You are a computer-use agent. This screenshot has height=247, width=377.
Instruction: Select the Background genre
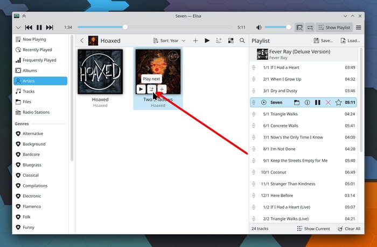40,144
